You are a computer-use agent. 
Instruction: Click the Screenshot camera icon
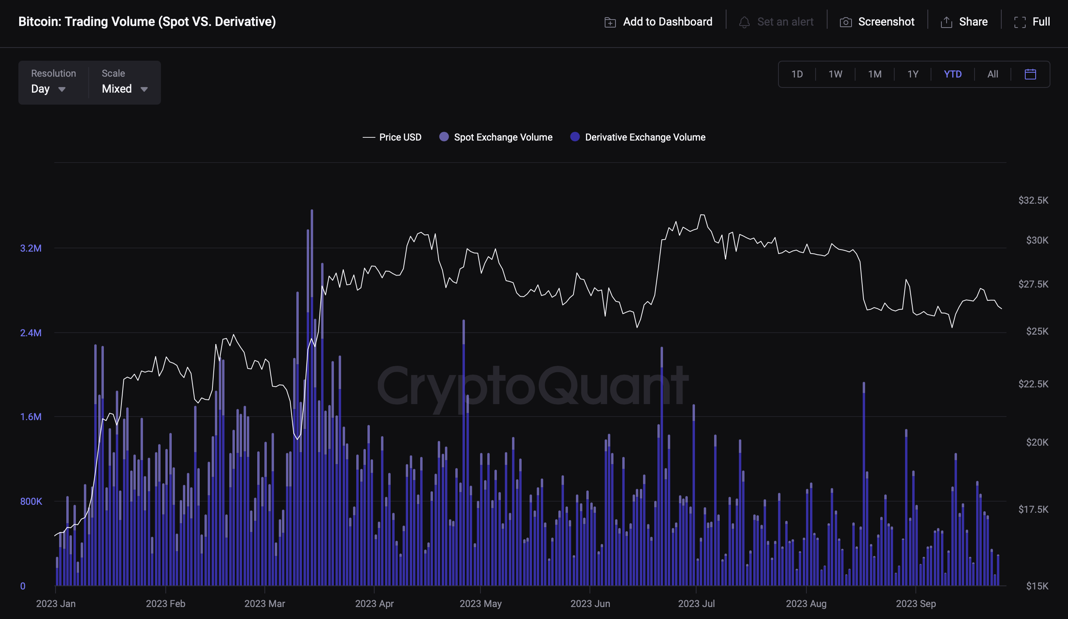(x=846, y=22)
